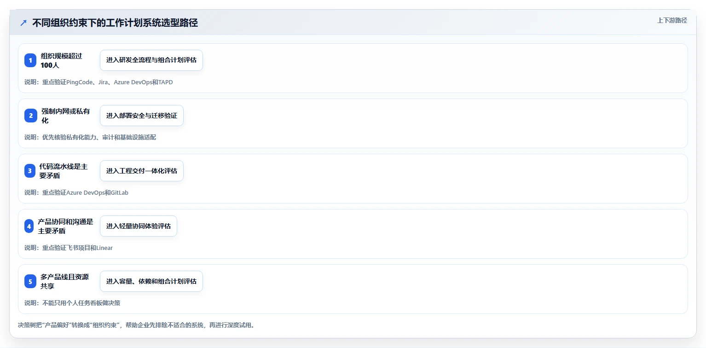The width and height of the screenshot is (706, 348).
Task: Click the arrow icon beside the title
Action: [23, 23]
